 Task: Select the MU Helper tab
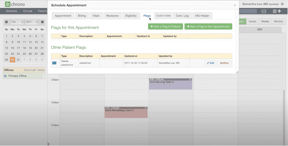point(202,16)
